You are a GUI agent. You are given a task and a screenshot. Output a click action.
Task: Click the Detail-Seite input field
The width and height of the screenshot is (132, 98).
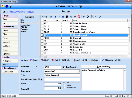pyautogui.click(x=62, y=80)
